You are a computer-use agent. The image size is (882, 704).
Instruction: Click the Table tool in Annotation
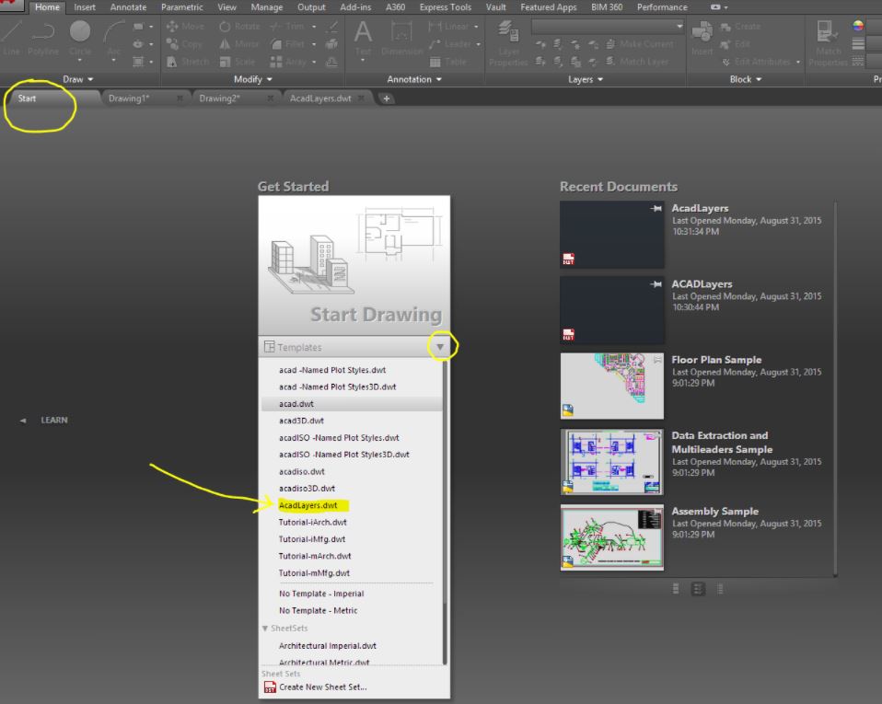tap(447, 62)
